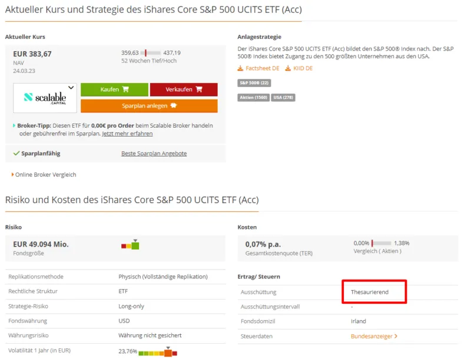This screenshot has width=471, height=359.
Task: Click the Fondsgröße risk indicator icon
Action: 130,245
